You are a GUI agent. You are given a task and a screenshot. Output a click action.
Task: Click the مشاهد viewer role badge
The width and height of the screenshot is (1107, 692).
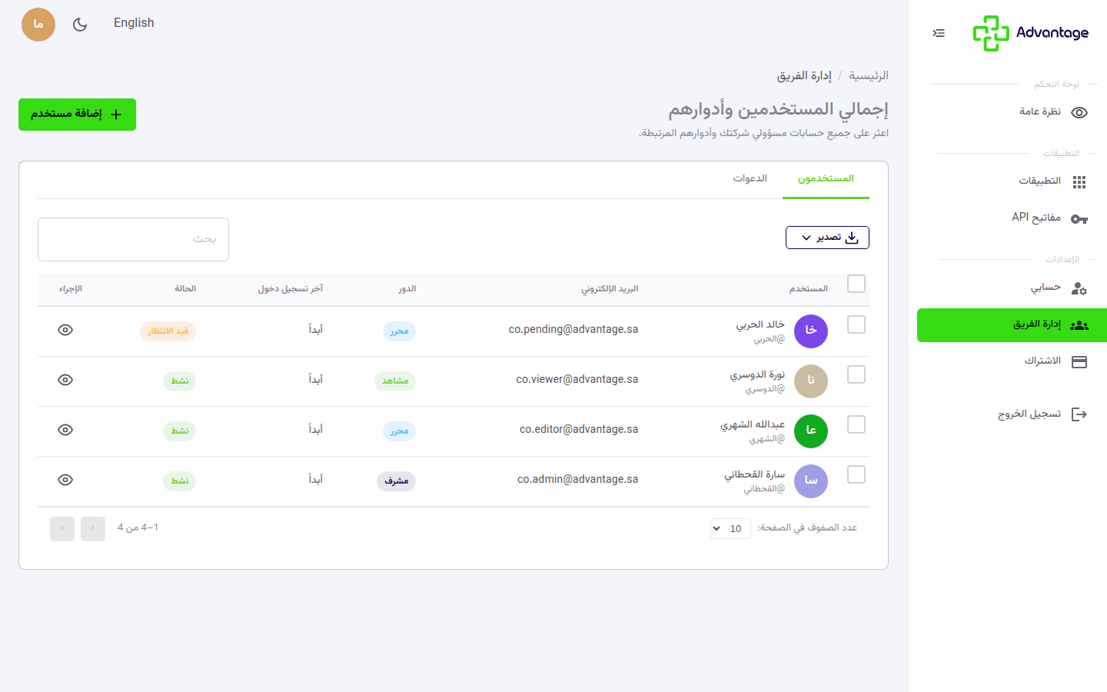point(395,381)
